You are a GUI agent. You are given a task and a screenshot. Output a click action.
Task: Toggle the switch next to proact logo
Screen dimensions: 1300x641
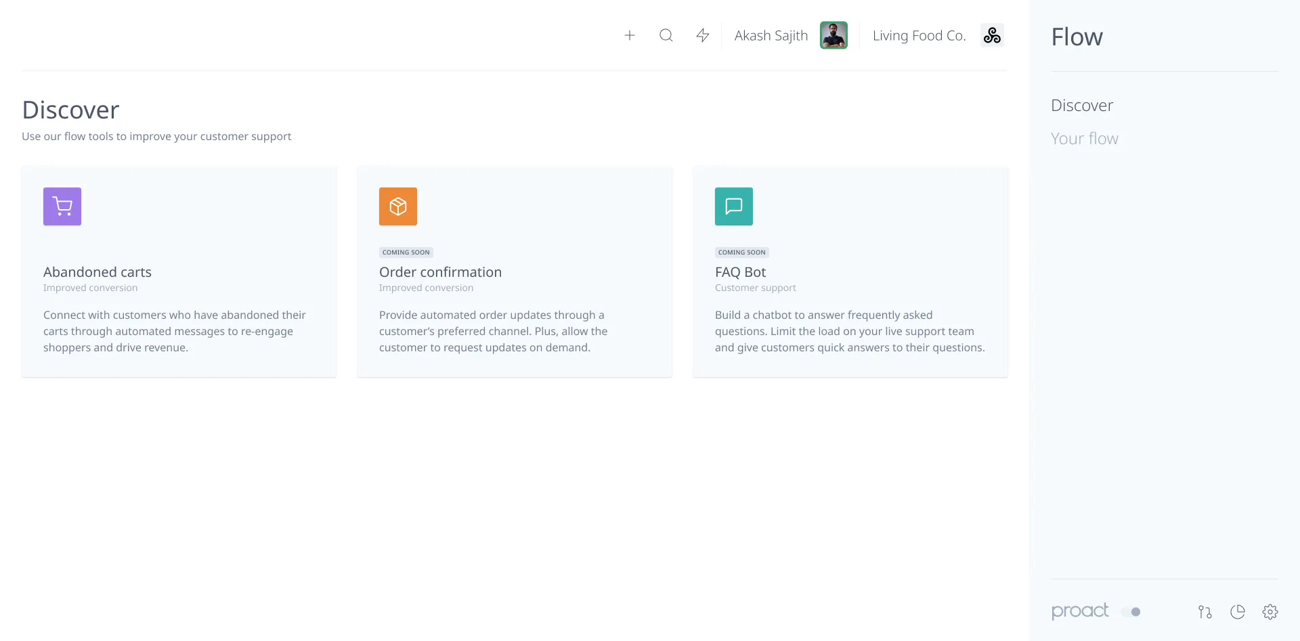1131,612
